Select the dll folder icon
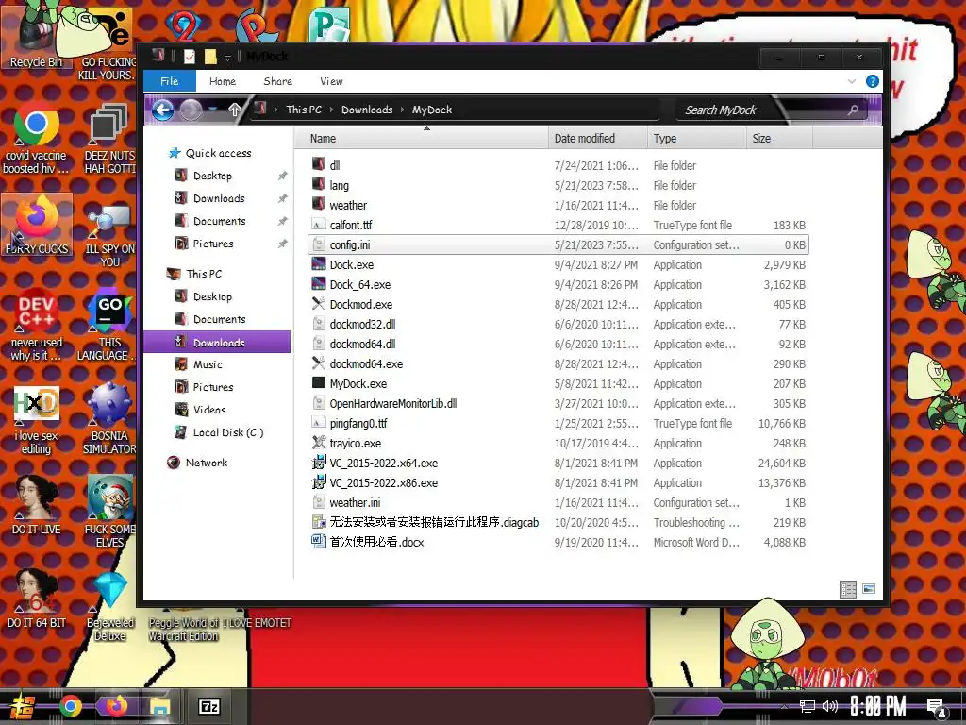 pos(319,164)
